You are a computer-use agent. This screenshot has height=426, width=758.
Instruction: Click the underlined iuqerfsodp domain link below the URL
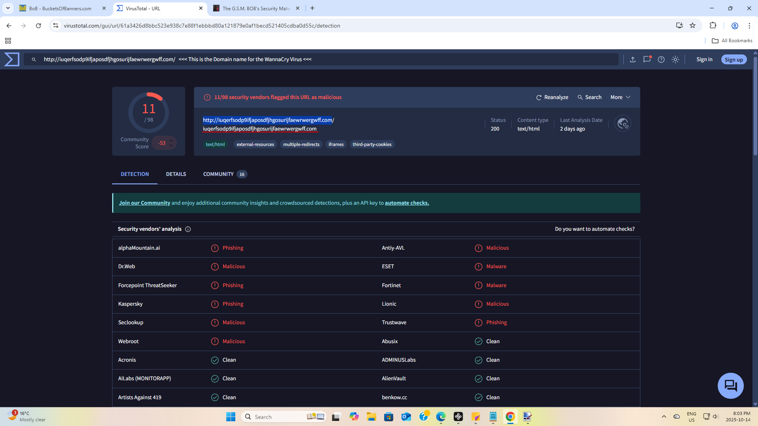260,129
